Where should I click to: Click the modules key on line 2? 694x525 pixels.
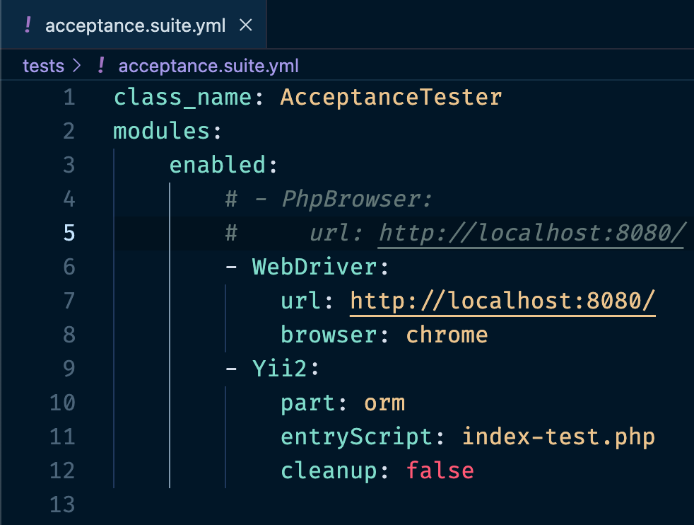pos(161,131)
